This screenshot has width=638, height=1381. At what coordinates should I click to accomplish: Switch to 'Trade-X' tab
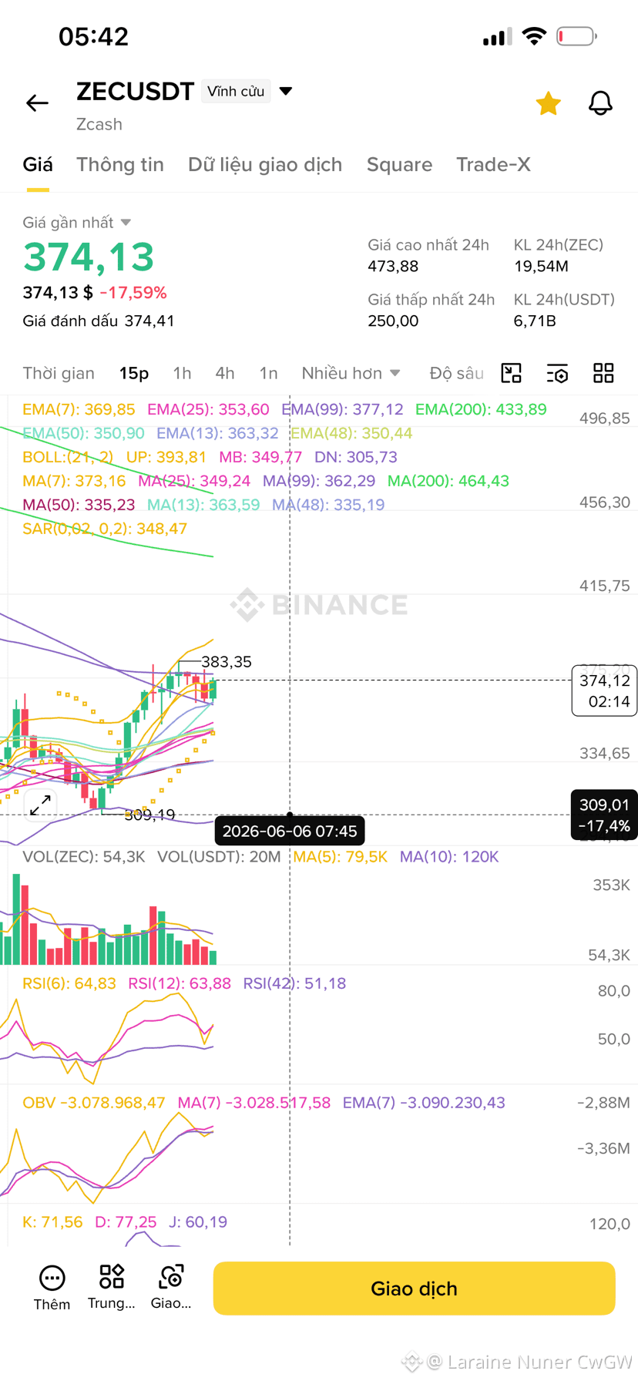click(493, 164)
